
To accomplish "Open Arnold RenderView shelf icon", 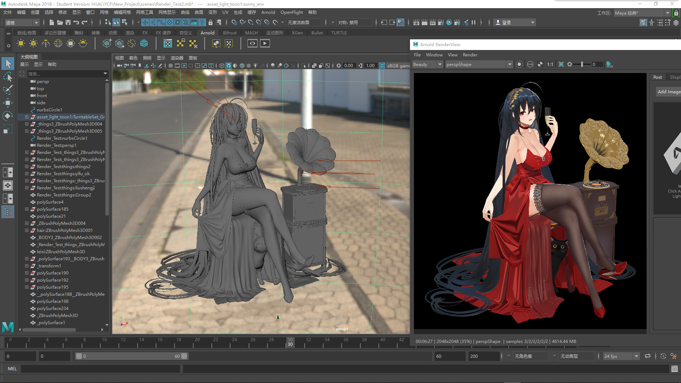I will click(x=253, y=43).
